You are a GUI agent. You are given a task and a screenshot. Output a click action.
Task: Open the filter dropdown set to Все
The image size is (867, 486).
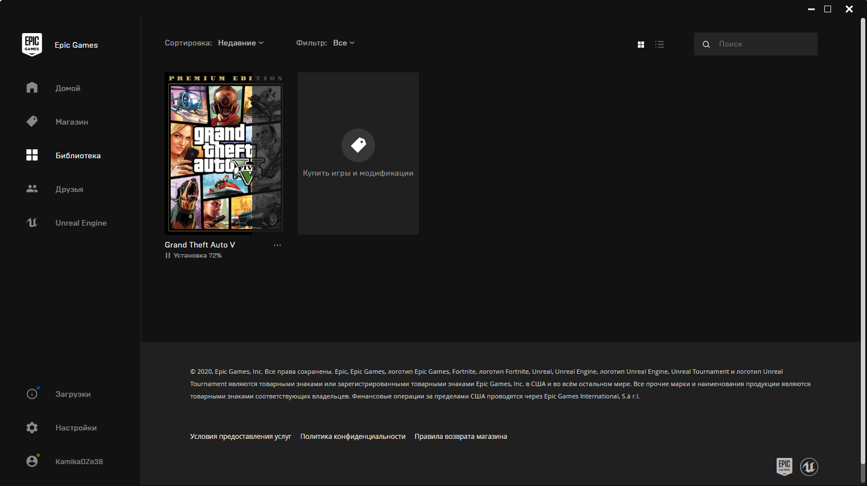344,43
